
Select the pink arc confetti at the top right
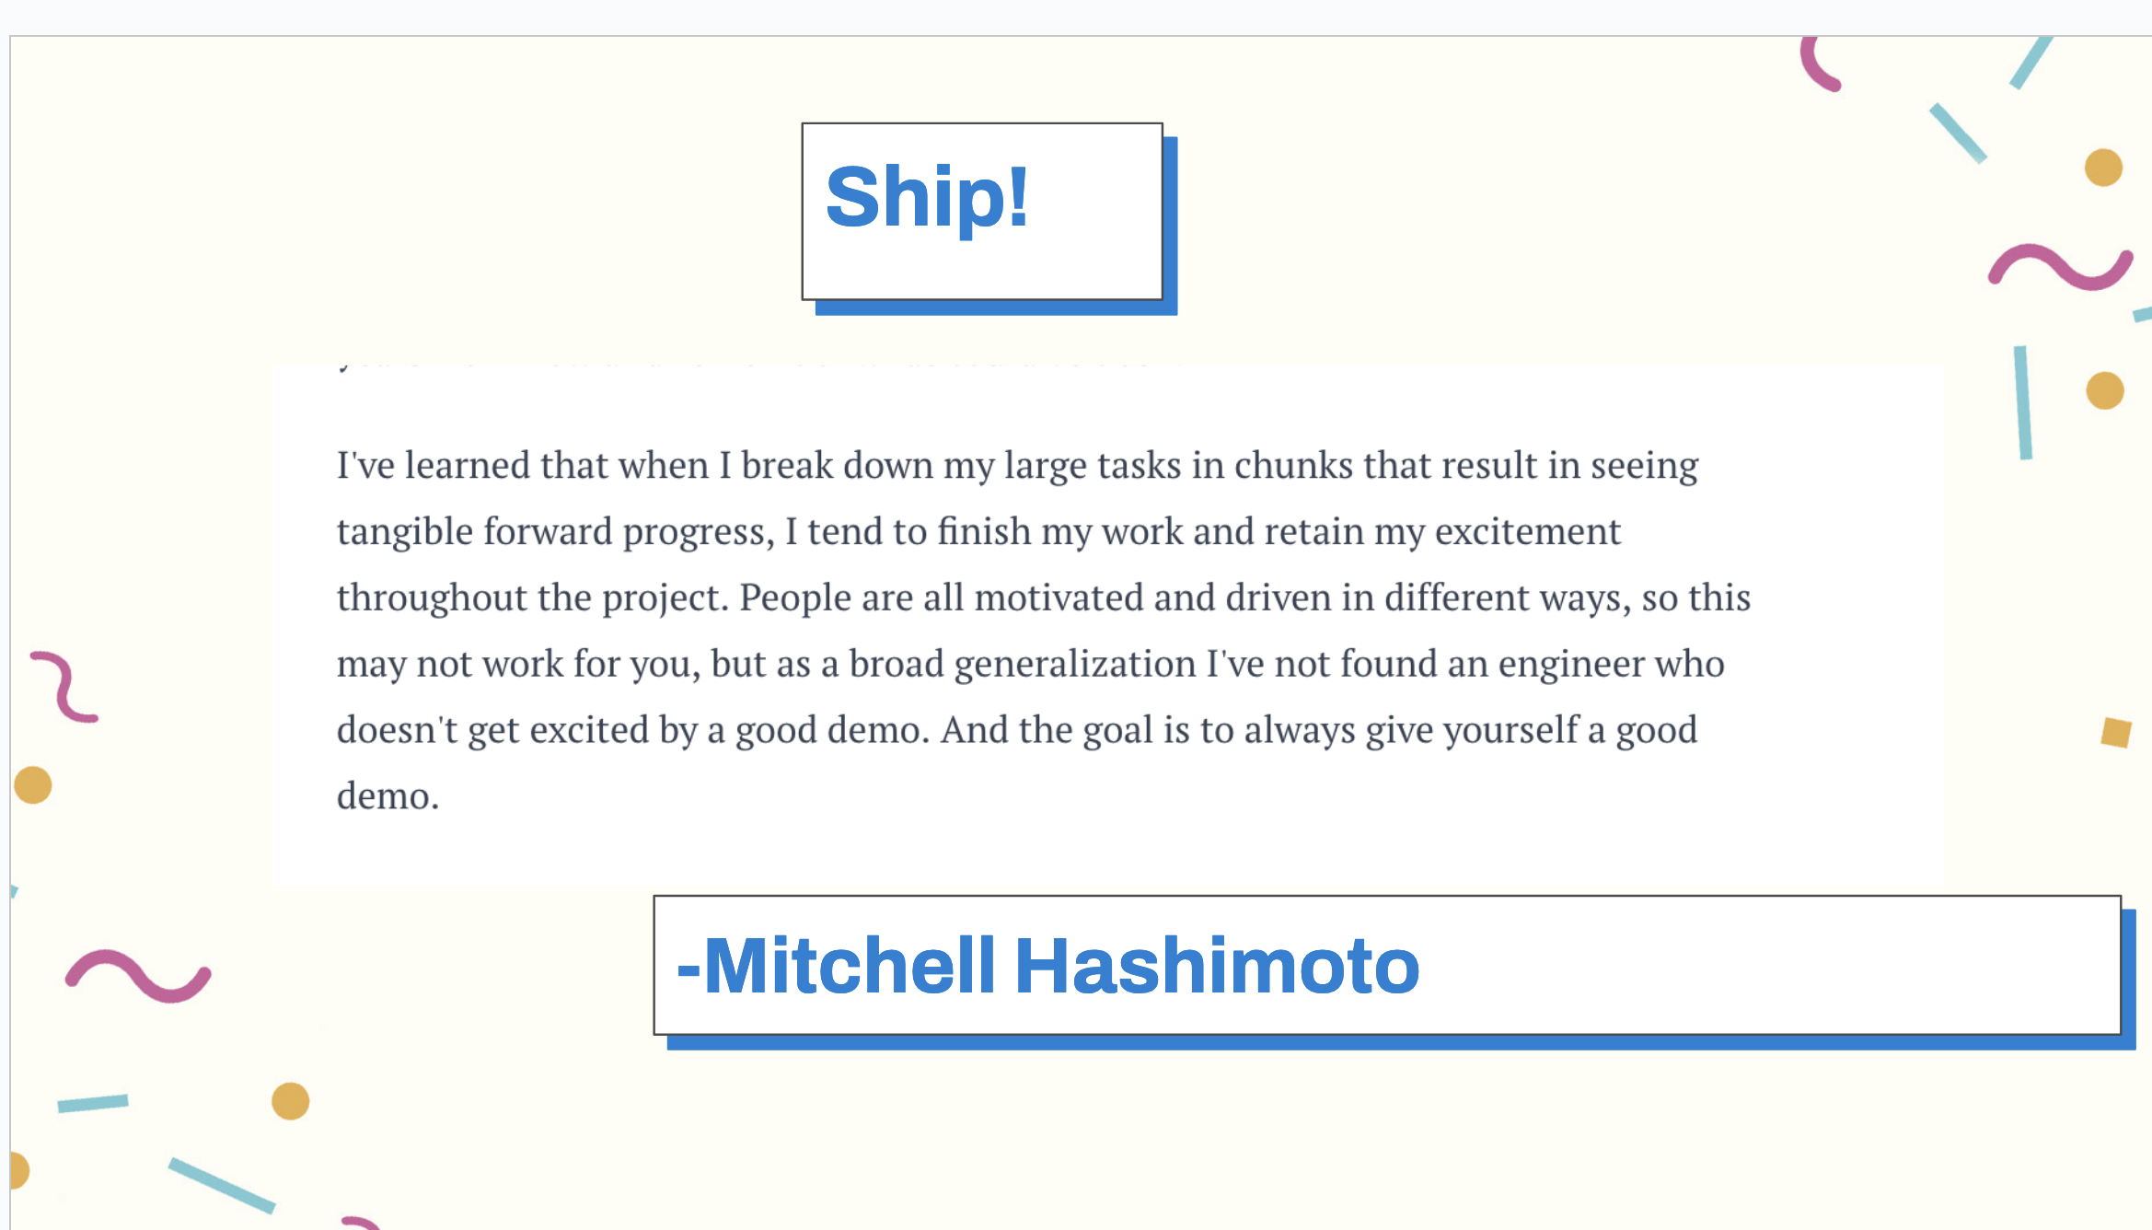click(x=1819, y=64)
